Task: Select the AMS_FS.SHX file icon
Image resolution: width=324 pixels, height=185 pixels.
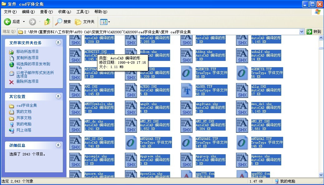Action: [131, 125]
